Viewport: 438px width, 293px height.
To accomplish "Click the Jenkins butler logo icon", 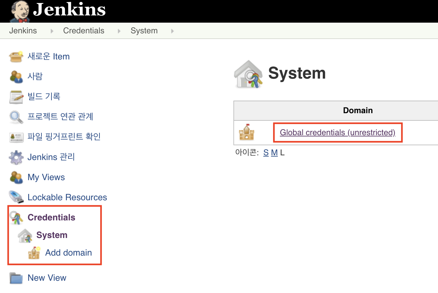I will (20, 11).
